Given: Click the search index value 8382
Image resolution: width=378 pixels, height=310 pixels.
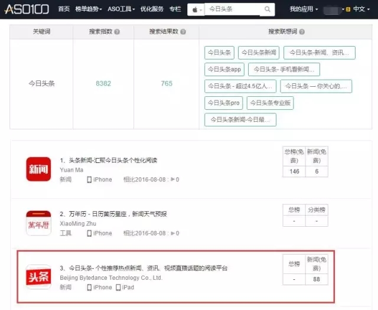Looking at the screenshot, I should 103,83.
